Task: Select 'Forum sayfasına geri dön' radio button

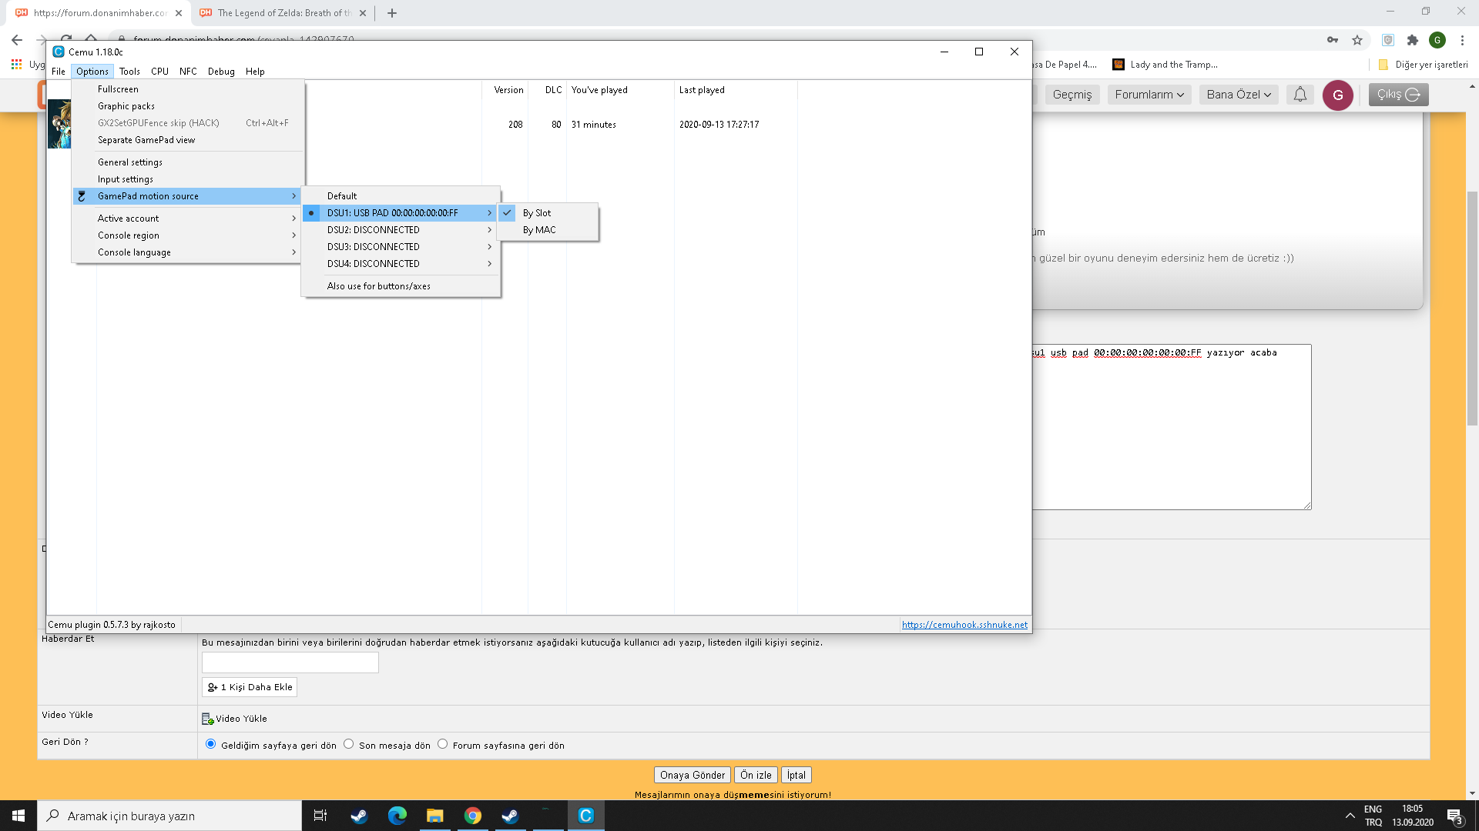Action: (x=443, y=744)
